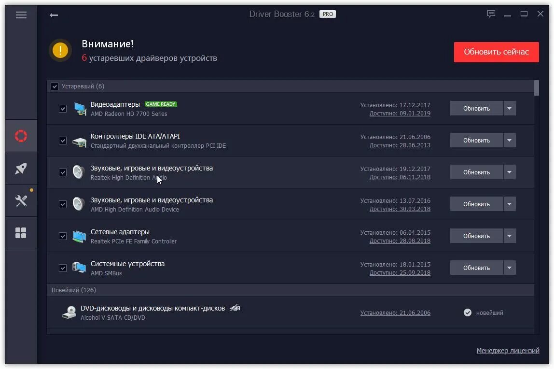This screenshot has width=554, height=369.
Task: Uncheck the Контроллеры IDE ATA/ATAPI checkbox
Action: click(x=63, y=141)
